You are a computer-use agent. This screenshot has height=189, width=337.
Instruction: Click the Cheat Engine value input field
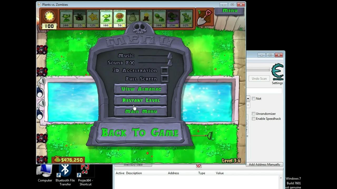tap(264, 91)
